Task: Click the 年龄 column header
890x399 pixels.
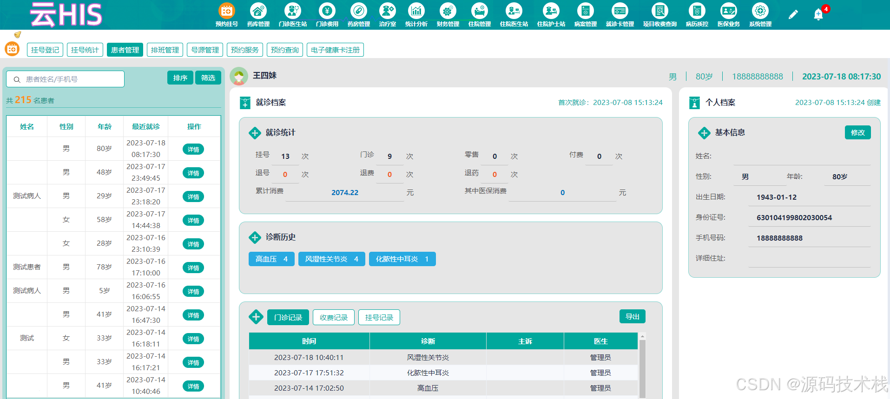Action: (x=105, y=126)
